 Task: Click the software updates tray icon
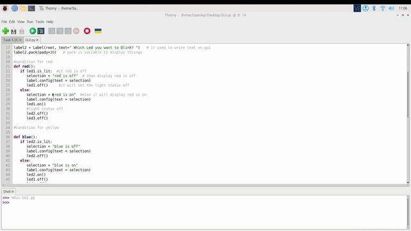coord(365,8)
